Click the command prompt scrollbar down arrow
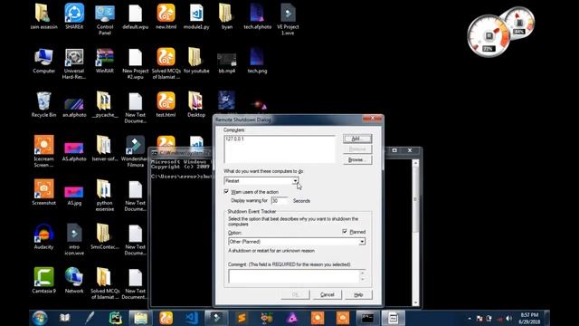 [415, 302]
